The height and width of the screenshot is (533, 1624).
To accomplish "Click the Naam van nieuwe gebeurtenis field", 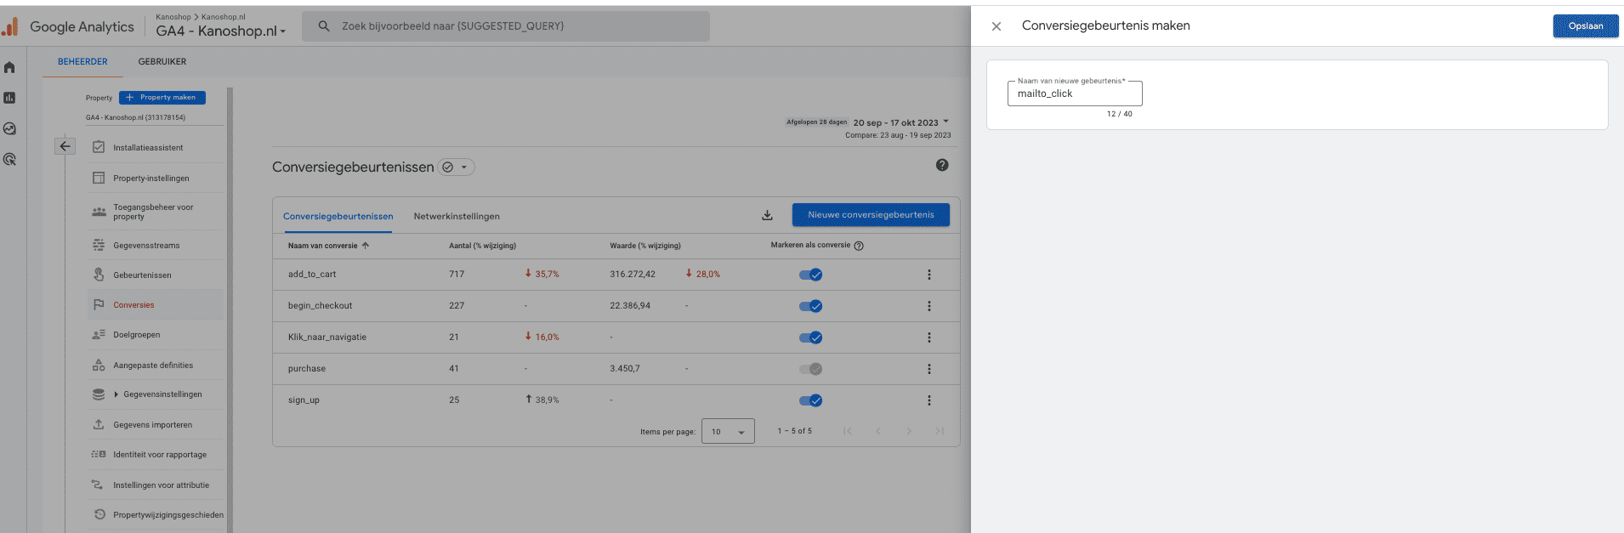I will [1075, 93].
